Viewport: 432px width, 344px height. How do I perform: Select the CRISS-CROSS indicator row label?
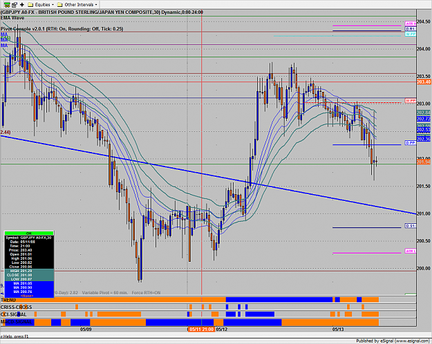point(17,307)
